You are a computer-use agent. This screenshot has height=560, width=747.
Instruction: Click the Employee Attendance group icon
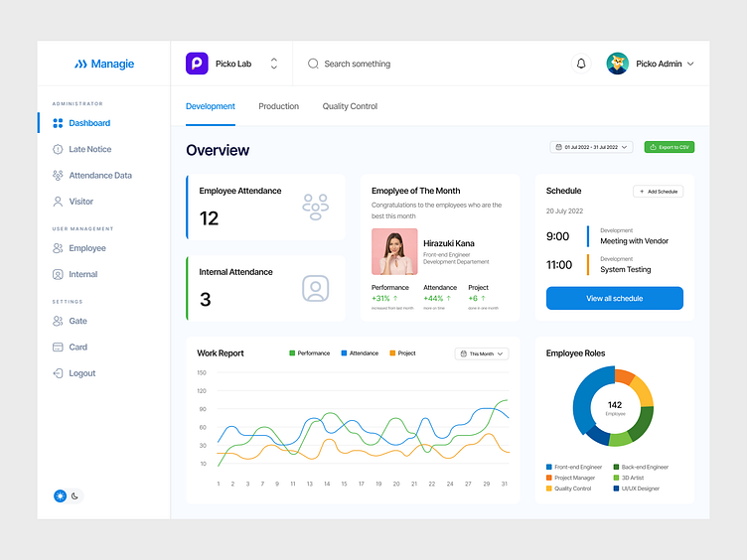(x=315, y=208)
